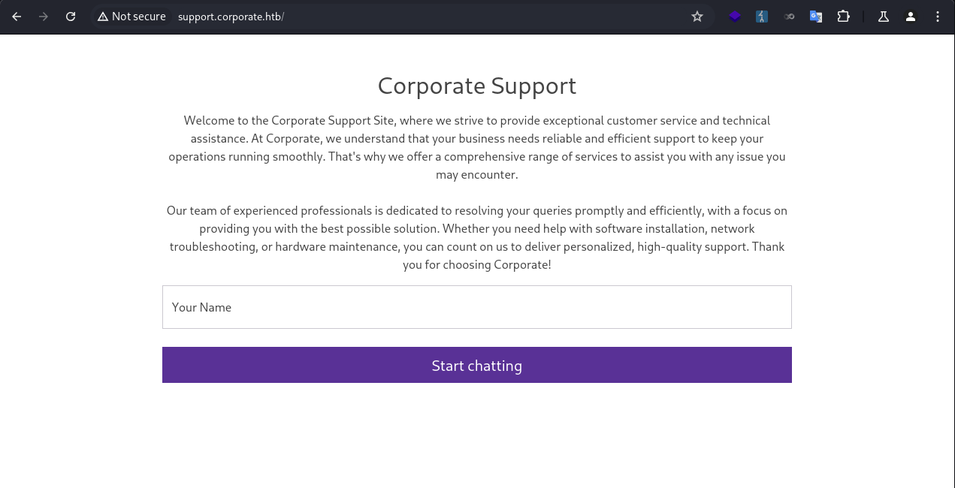
Task: Click the purple stacked-layers extension icon
Action: 735,17
